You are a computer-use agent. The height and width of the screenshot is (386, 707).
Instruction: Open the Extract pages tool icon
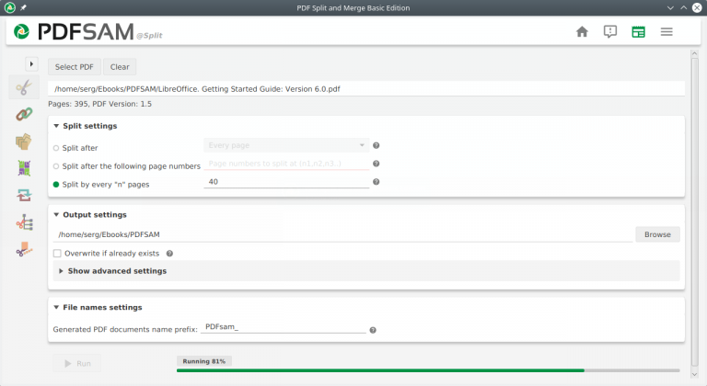tap(24, 142)
